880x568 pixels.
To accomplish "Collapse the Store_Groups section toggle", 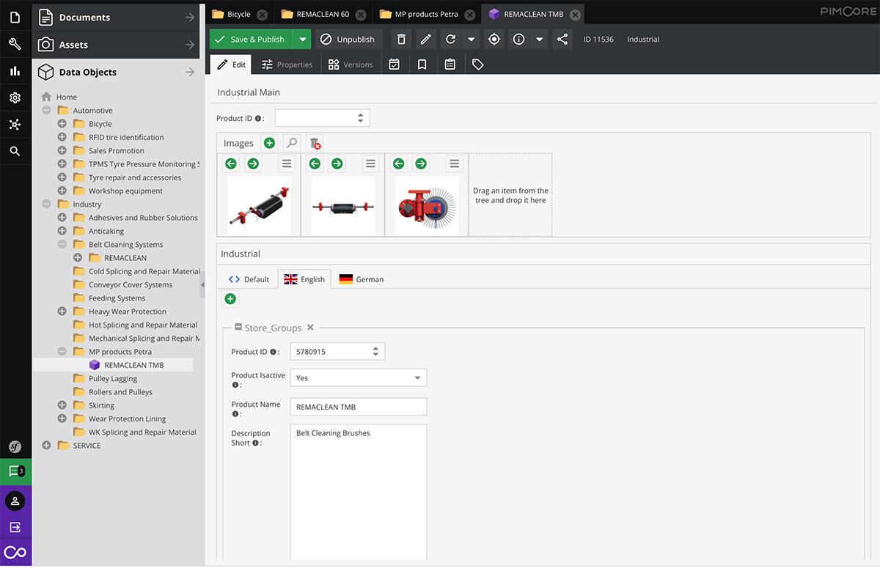I will coord(238,328).
